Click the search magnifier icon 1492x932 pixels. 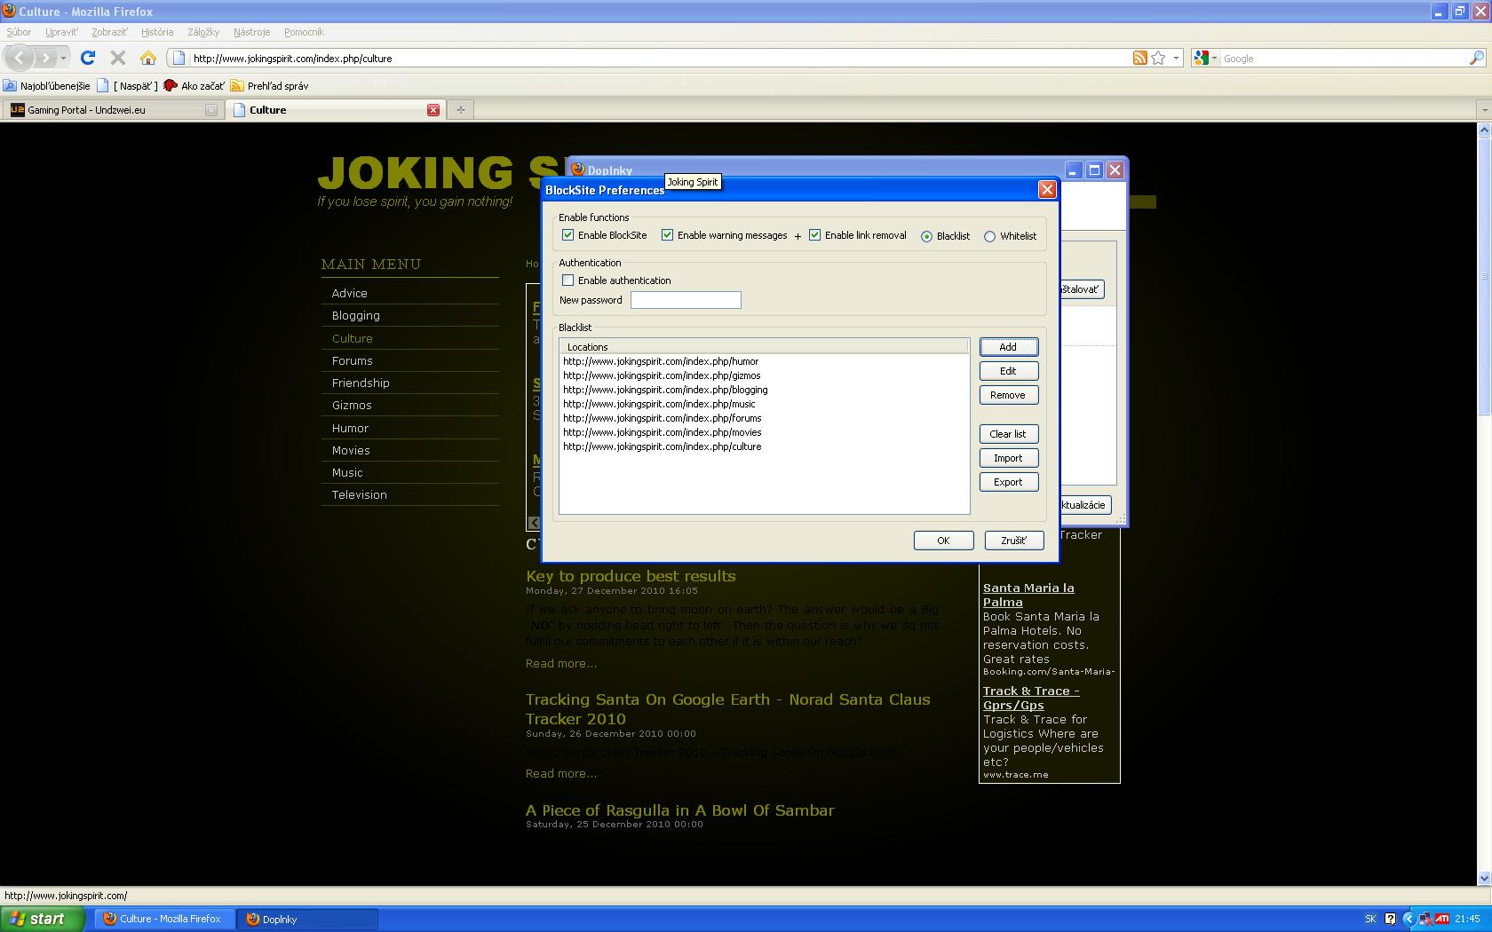[1476, 59]
